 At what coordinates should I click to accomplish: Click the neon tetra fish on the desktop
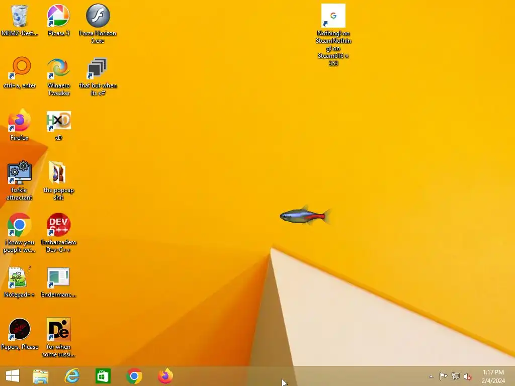(305, 216)
